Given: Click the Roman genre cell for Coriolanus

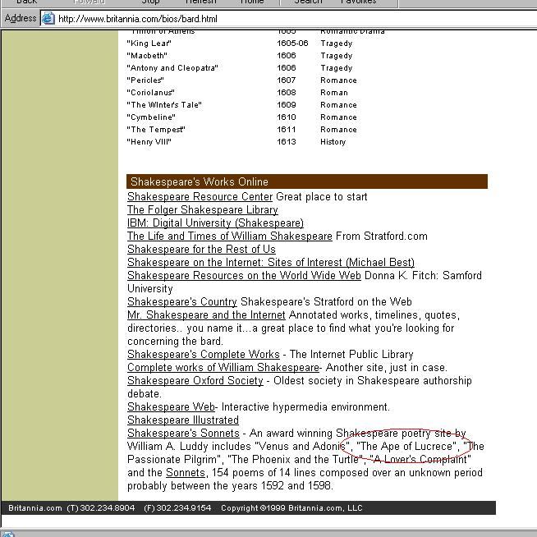Looking at the screenshot, I should [334, 93].
